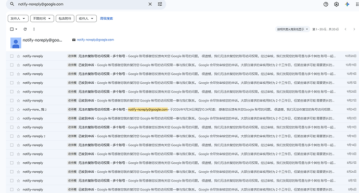
Task: Open the 收件人 filter dropdown
Action: (x=86, y=19)
